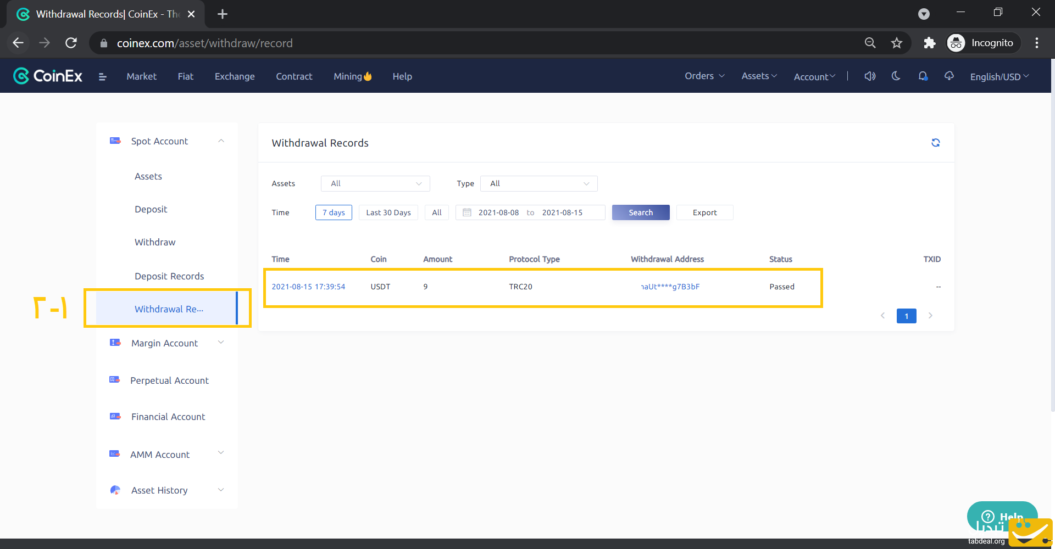Click the tab search dropdown arrow in title bar

[x=924, y=14]
